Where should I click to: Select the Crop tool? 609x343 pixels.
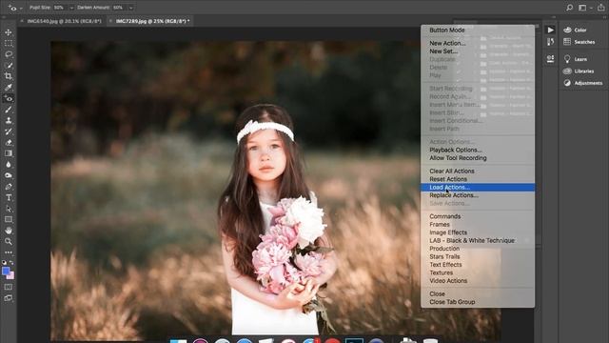9,76
